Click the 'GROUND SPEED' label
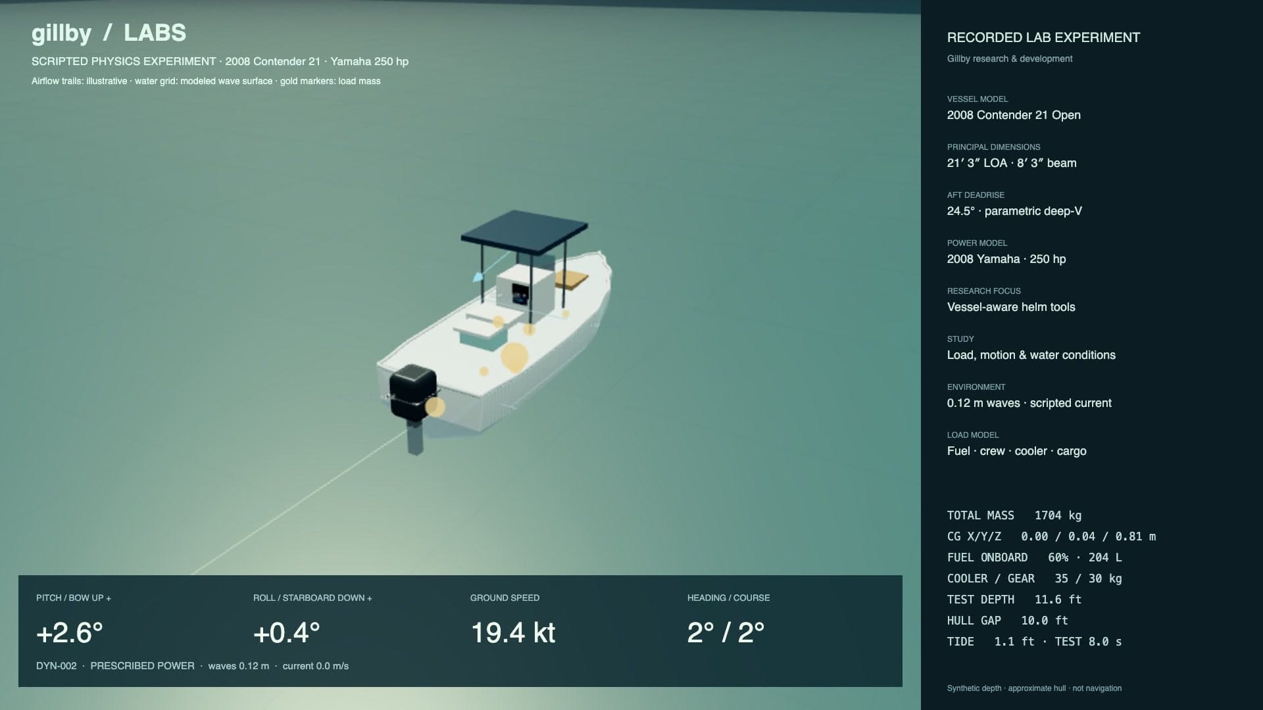Screen dimensions: 1263x710 tap(505, 598)
